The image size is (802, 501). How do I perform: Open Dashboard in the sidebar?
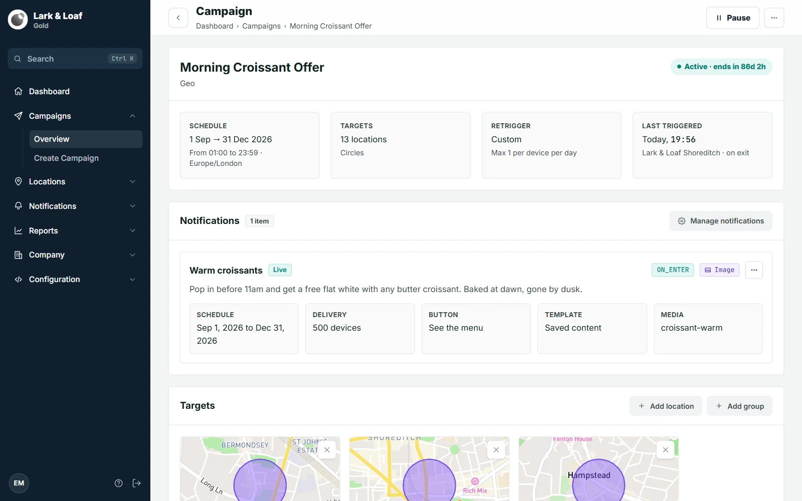[x=75, y=91]
